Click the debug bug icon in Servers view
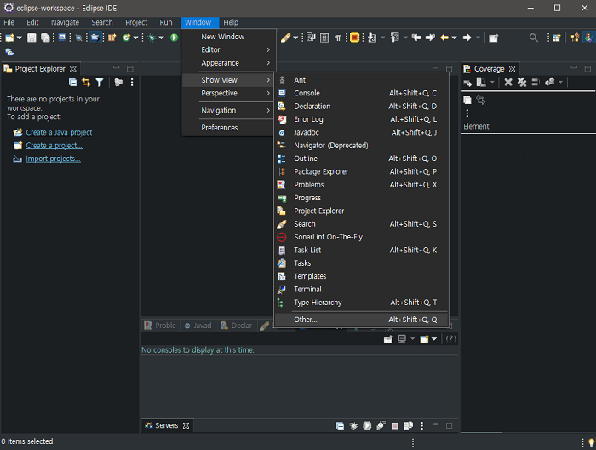 coord(353,425)
